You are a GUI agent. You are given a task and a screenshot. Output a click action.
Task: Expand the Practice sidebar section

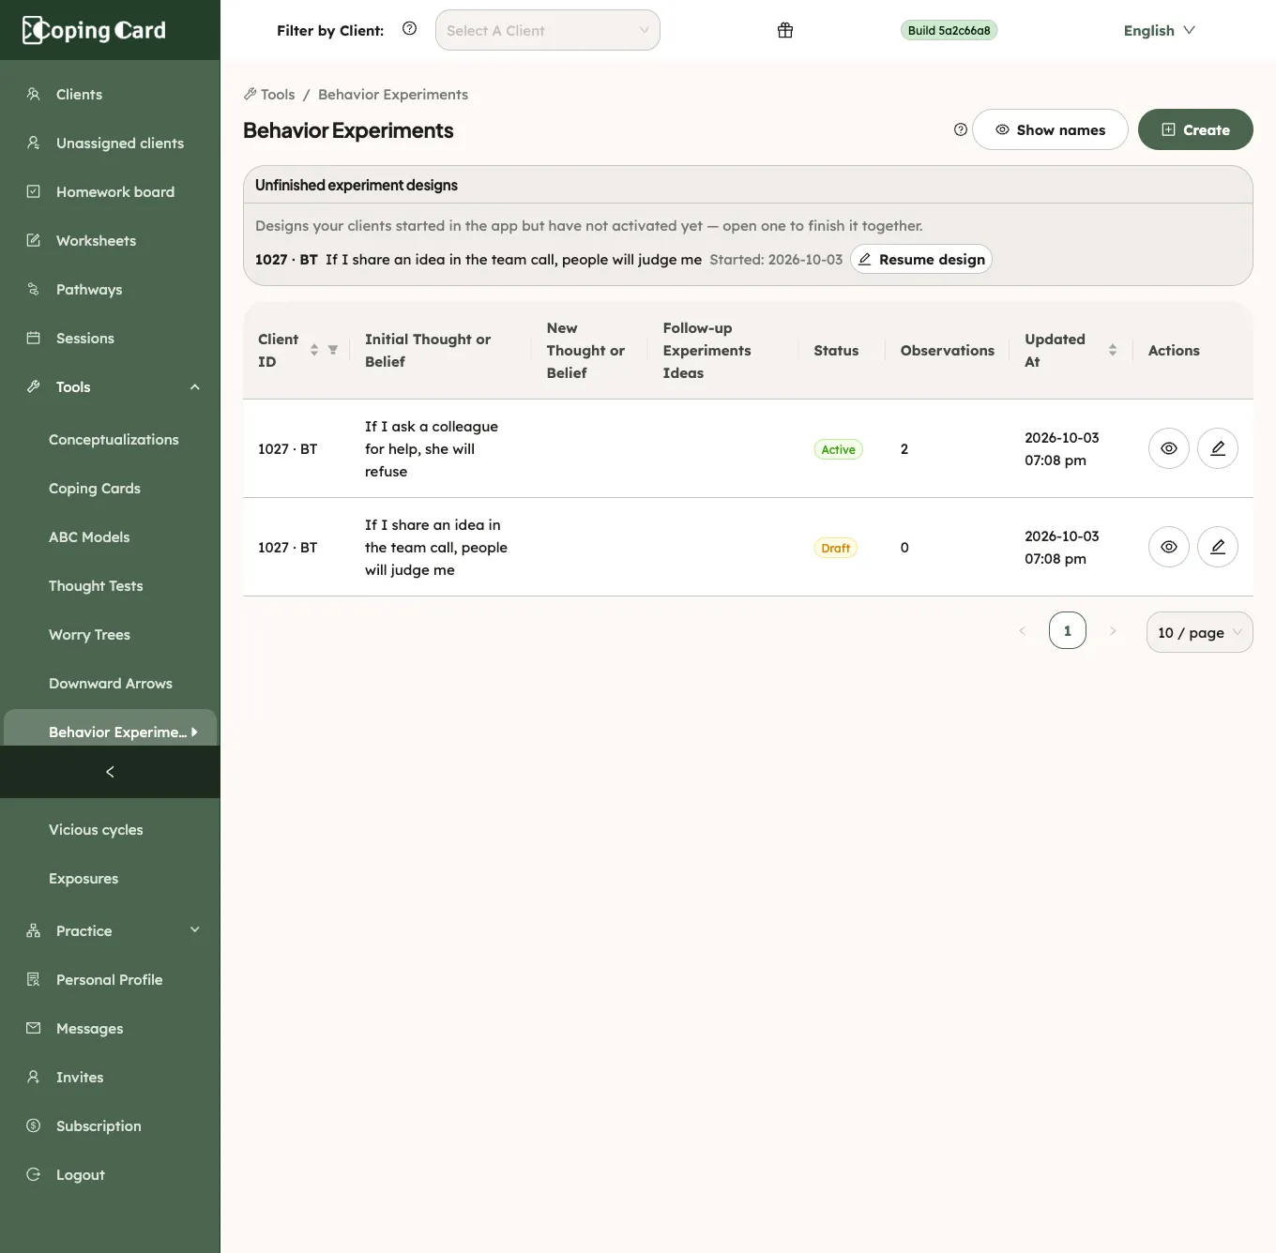(x=110, y=930)
